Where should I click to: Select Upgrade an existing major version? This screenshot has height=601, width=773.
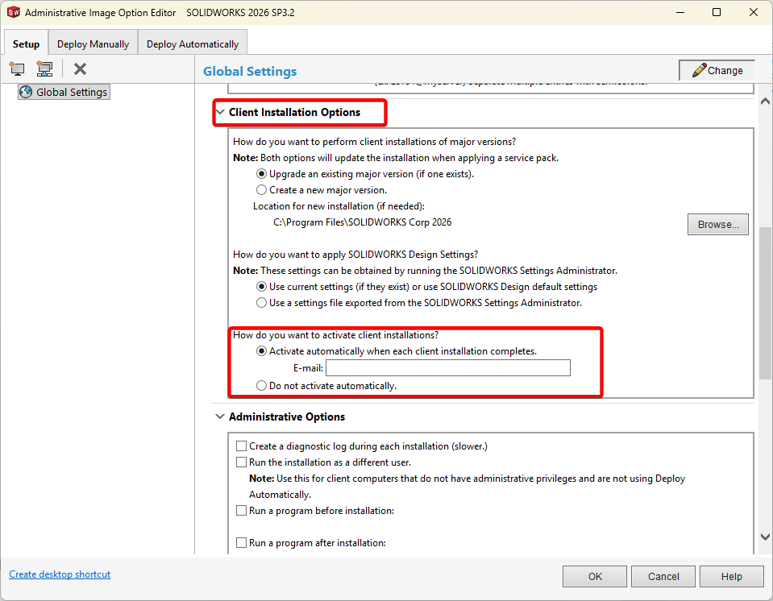(x=261, y=174)
